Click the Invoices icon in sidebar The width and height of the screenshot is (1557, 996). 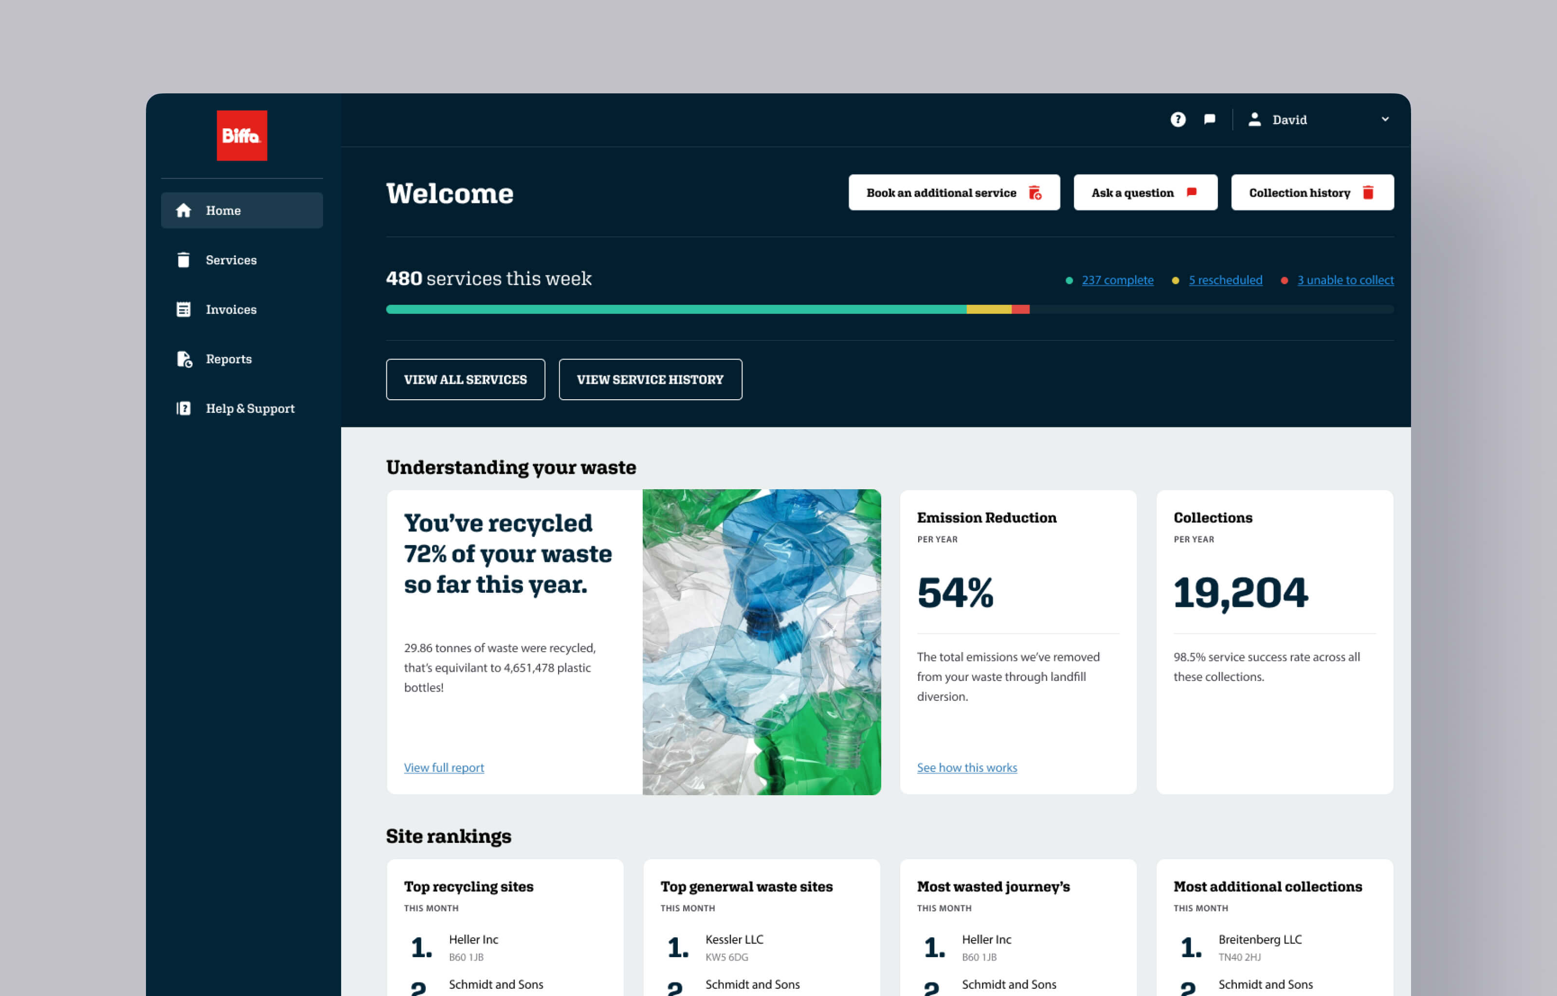pos(184,309)
